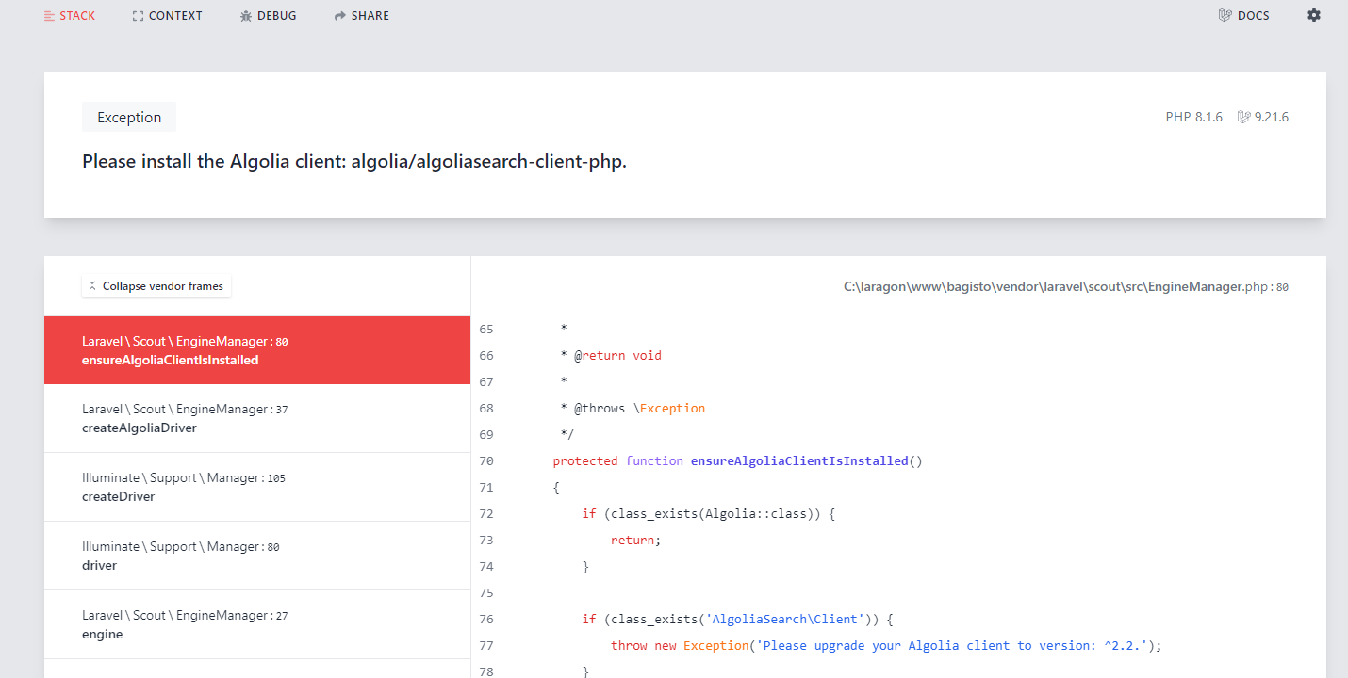Switch to the CONTEXT tab
This screenshot has height=678, width=1348.
point(167,16)
